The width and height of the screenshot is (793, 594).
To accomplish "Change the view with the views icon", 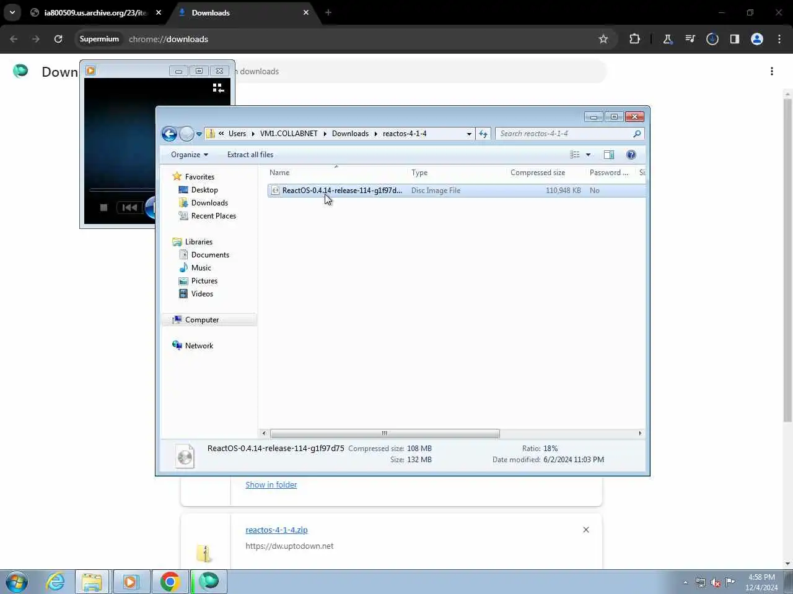I will point(575,155).
